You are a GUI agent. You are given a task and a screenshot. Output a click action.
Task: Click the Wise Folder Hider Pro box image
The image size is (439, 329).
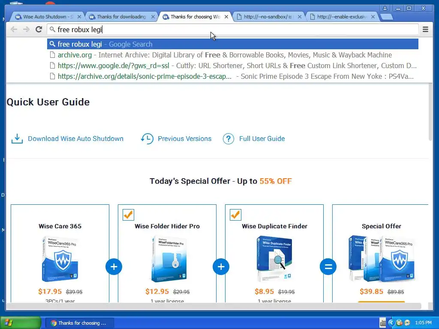[x=168, y=259]
